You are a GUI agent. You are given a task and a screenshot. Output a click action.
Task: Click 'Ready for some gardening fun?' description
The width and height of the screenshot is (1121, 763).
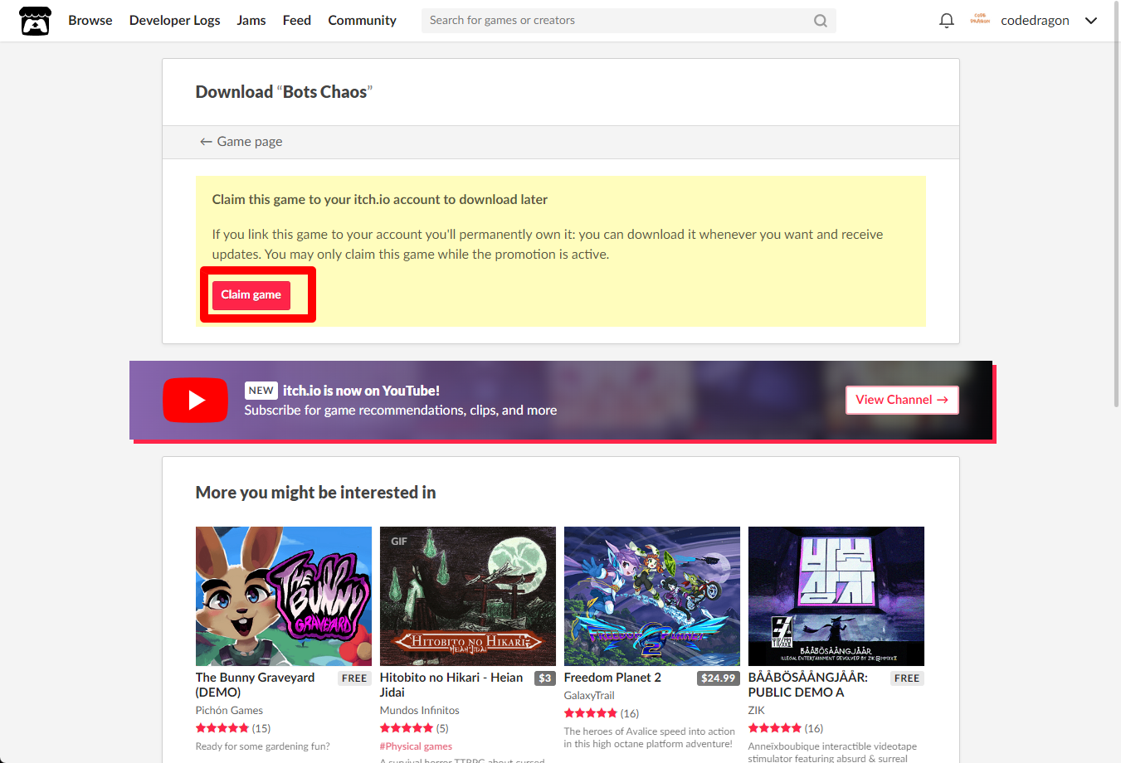pos(263,746)
